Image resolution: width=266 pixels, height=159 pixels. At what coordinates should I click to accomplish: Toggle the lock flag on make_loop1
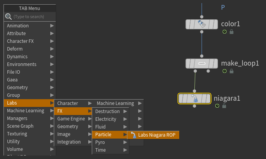click(x=232, y=71)
